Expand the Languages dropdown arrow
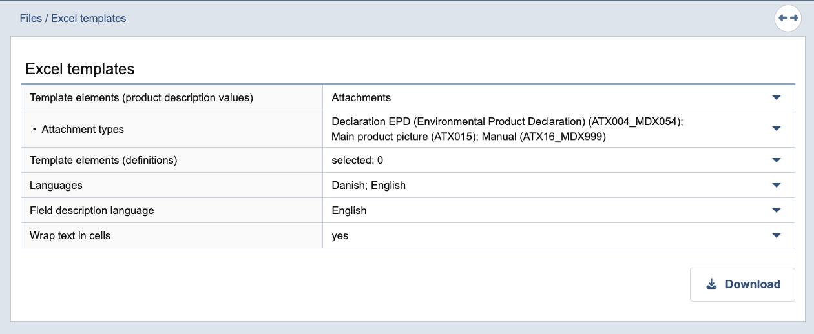This screenshot has height=334, width=814. [777, 185]
